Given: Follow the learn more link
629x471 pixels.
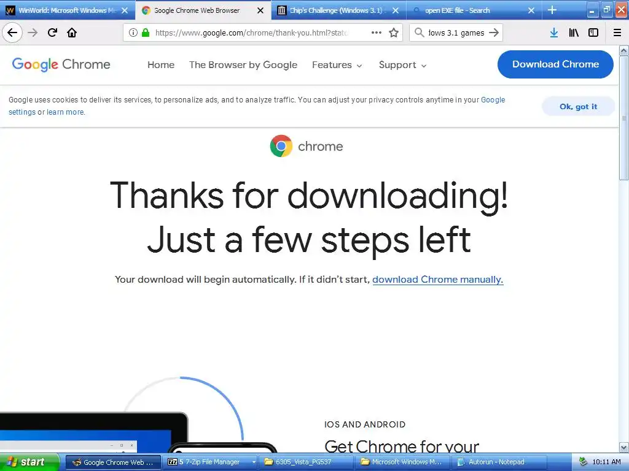Looking at the screenshot, I should click(x=65, y=112).
